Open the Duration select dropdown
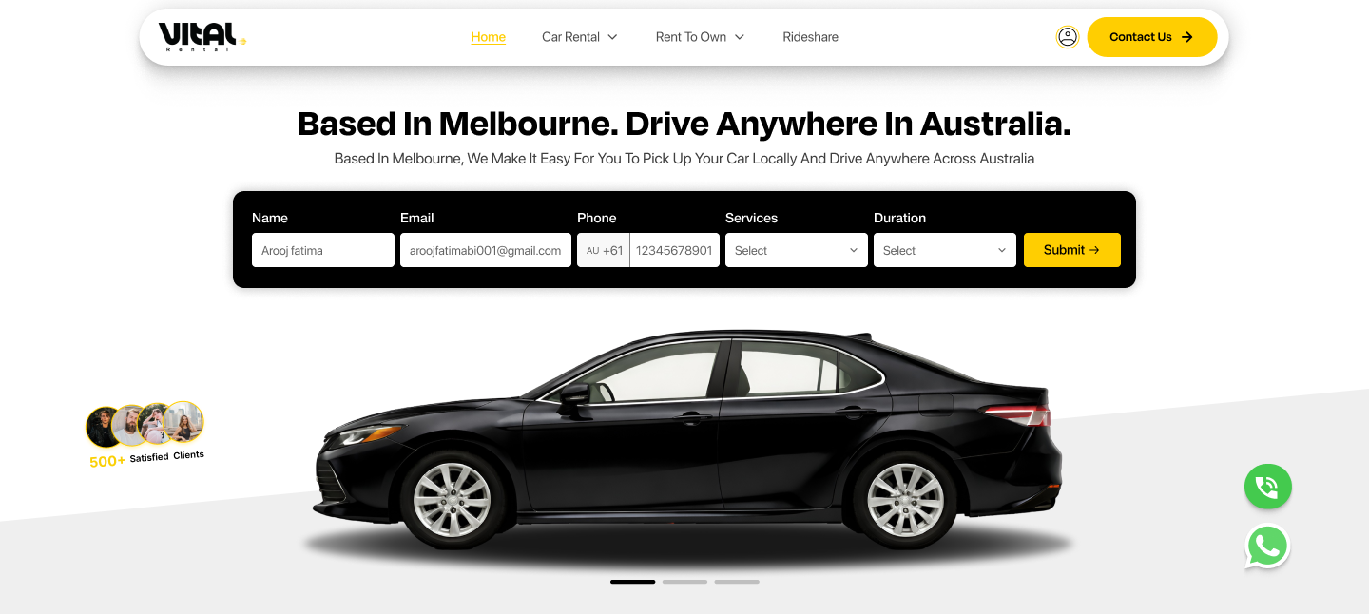 coord(945,250)
